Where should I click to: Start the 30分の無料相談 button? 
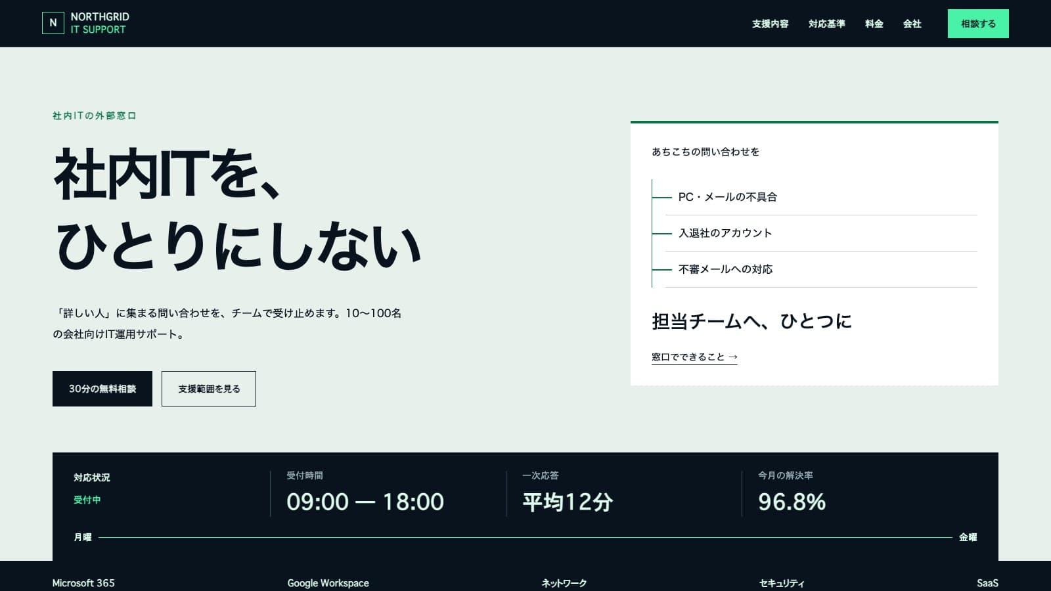pos(102,389)
